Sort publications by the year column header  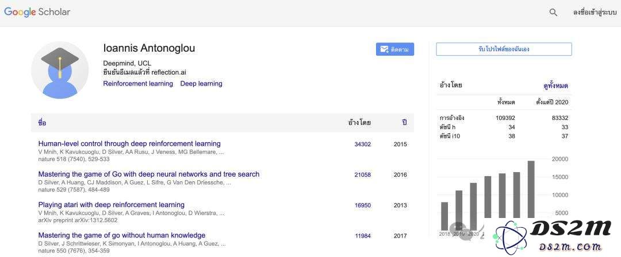pos(404,123)
